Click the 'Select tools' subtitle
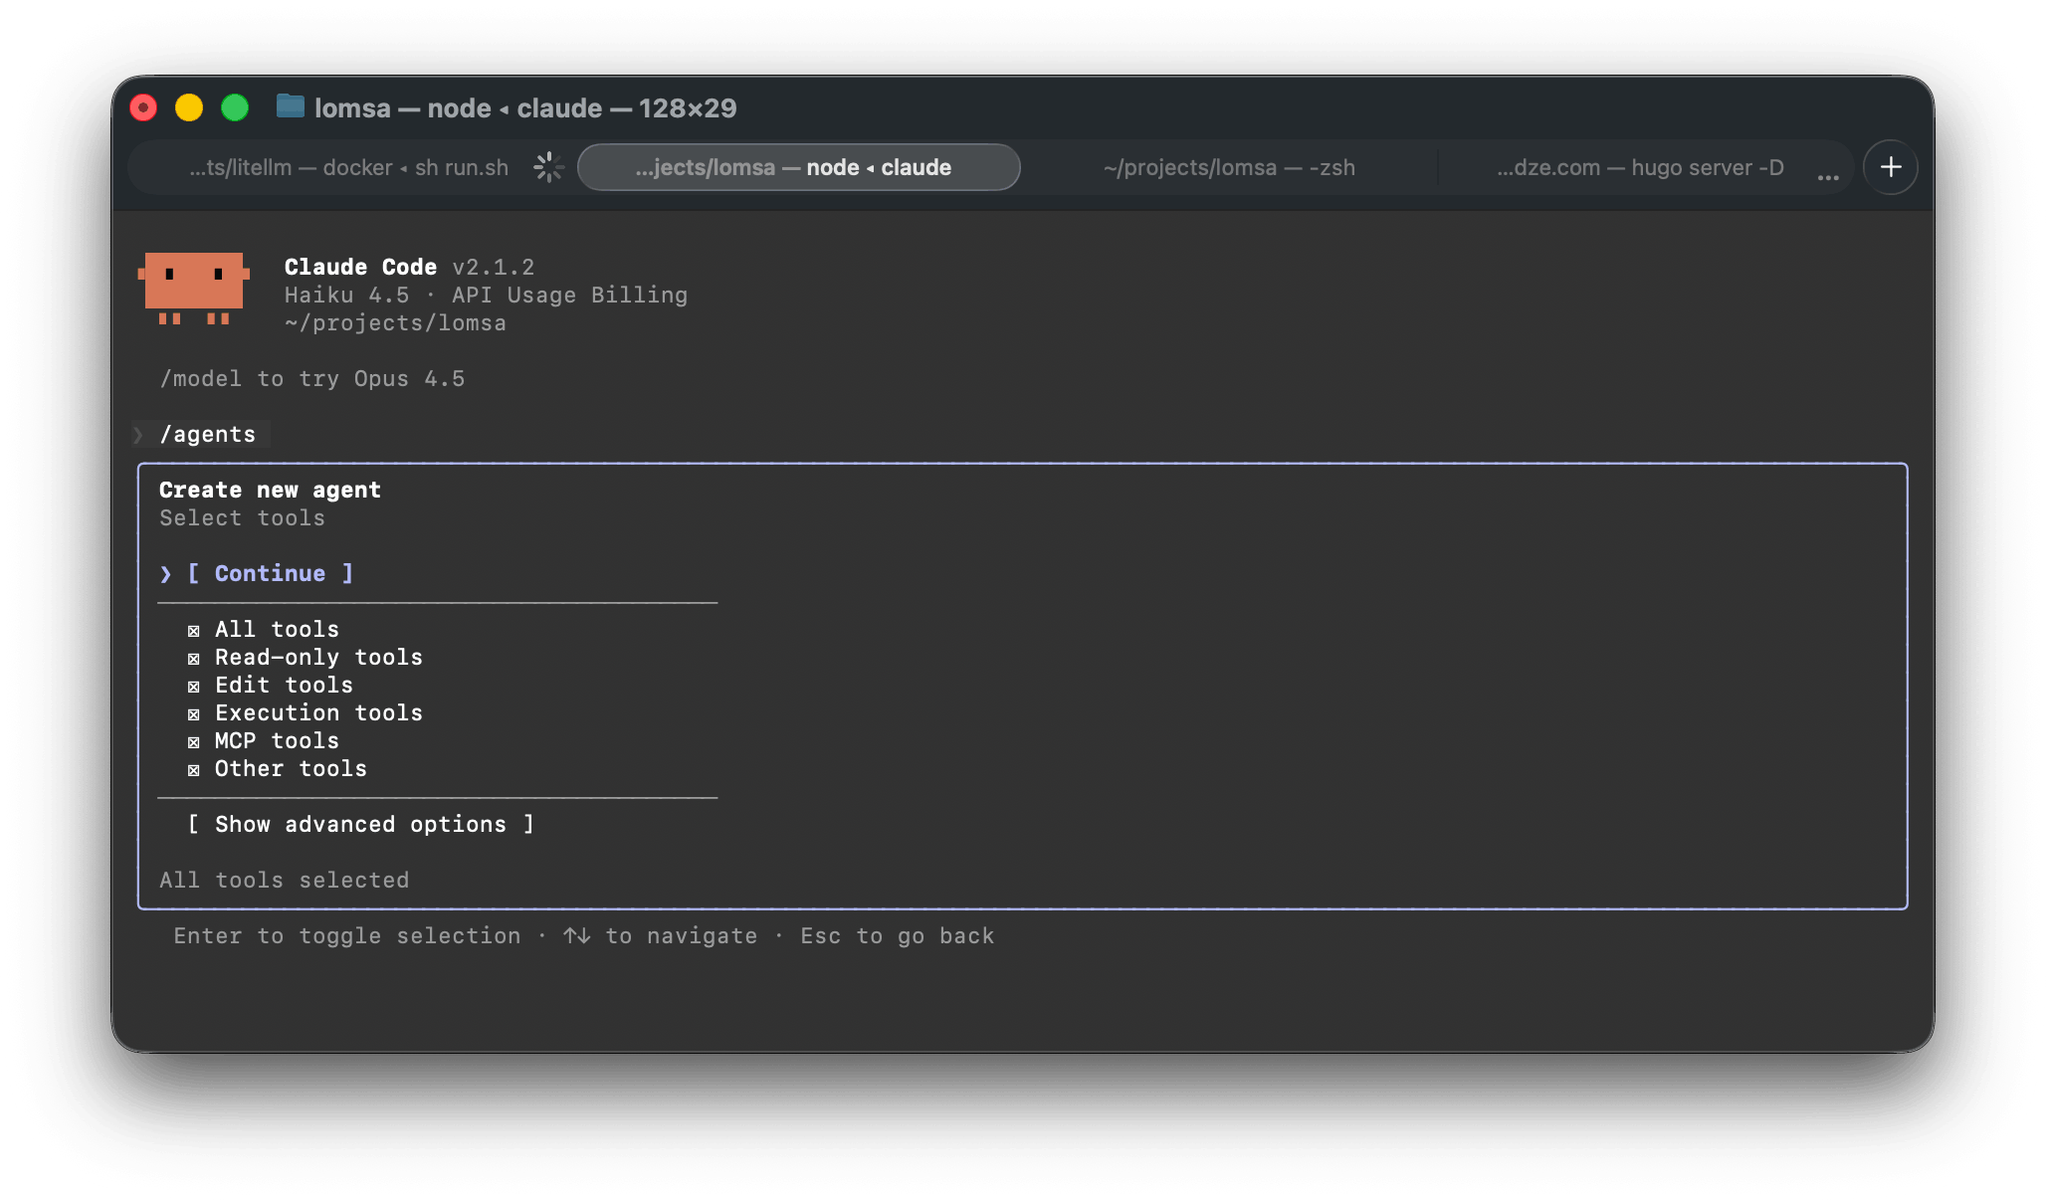2046x1200 pixels. pos(242,518)
